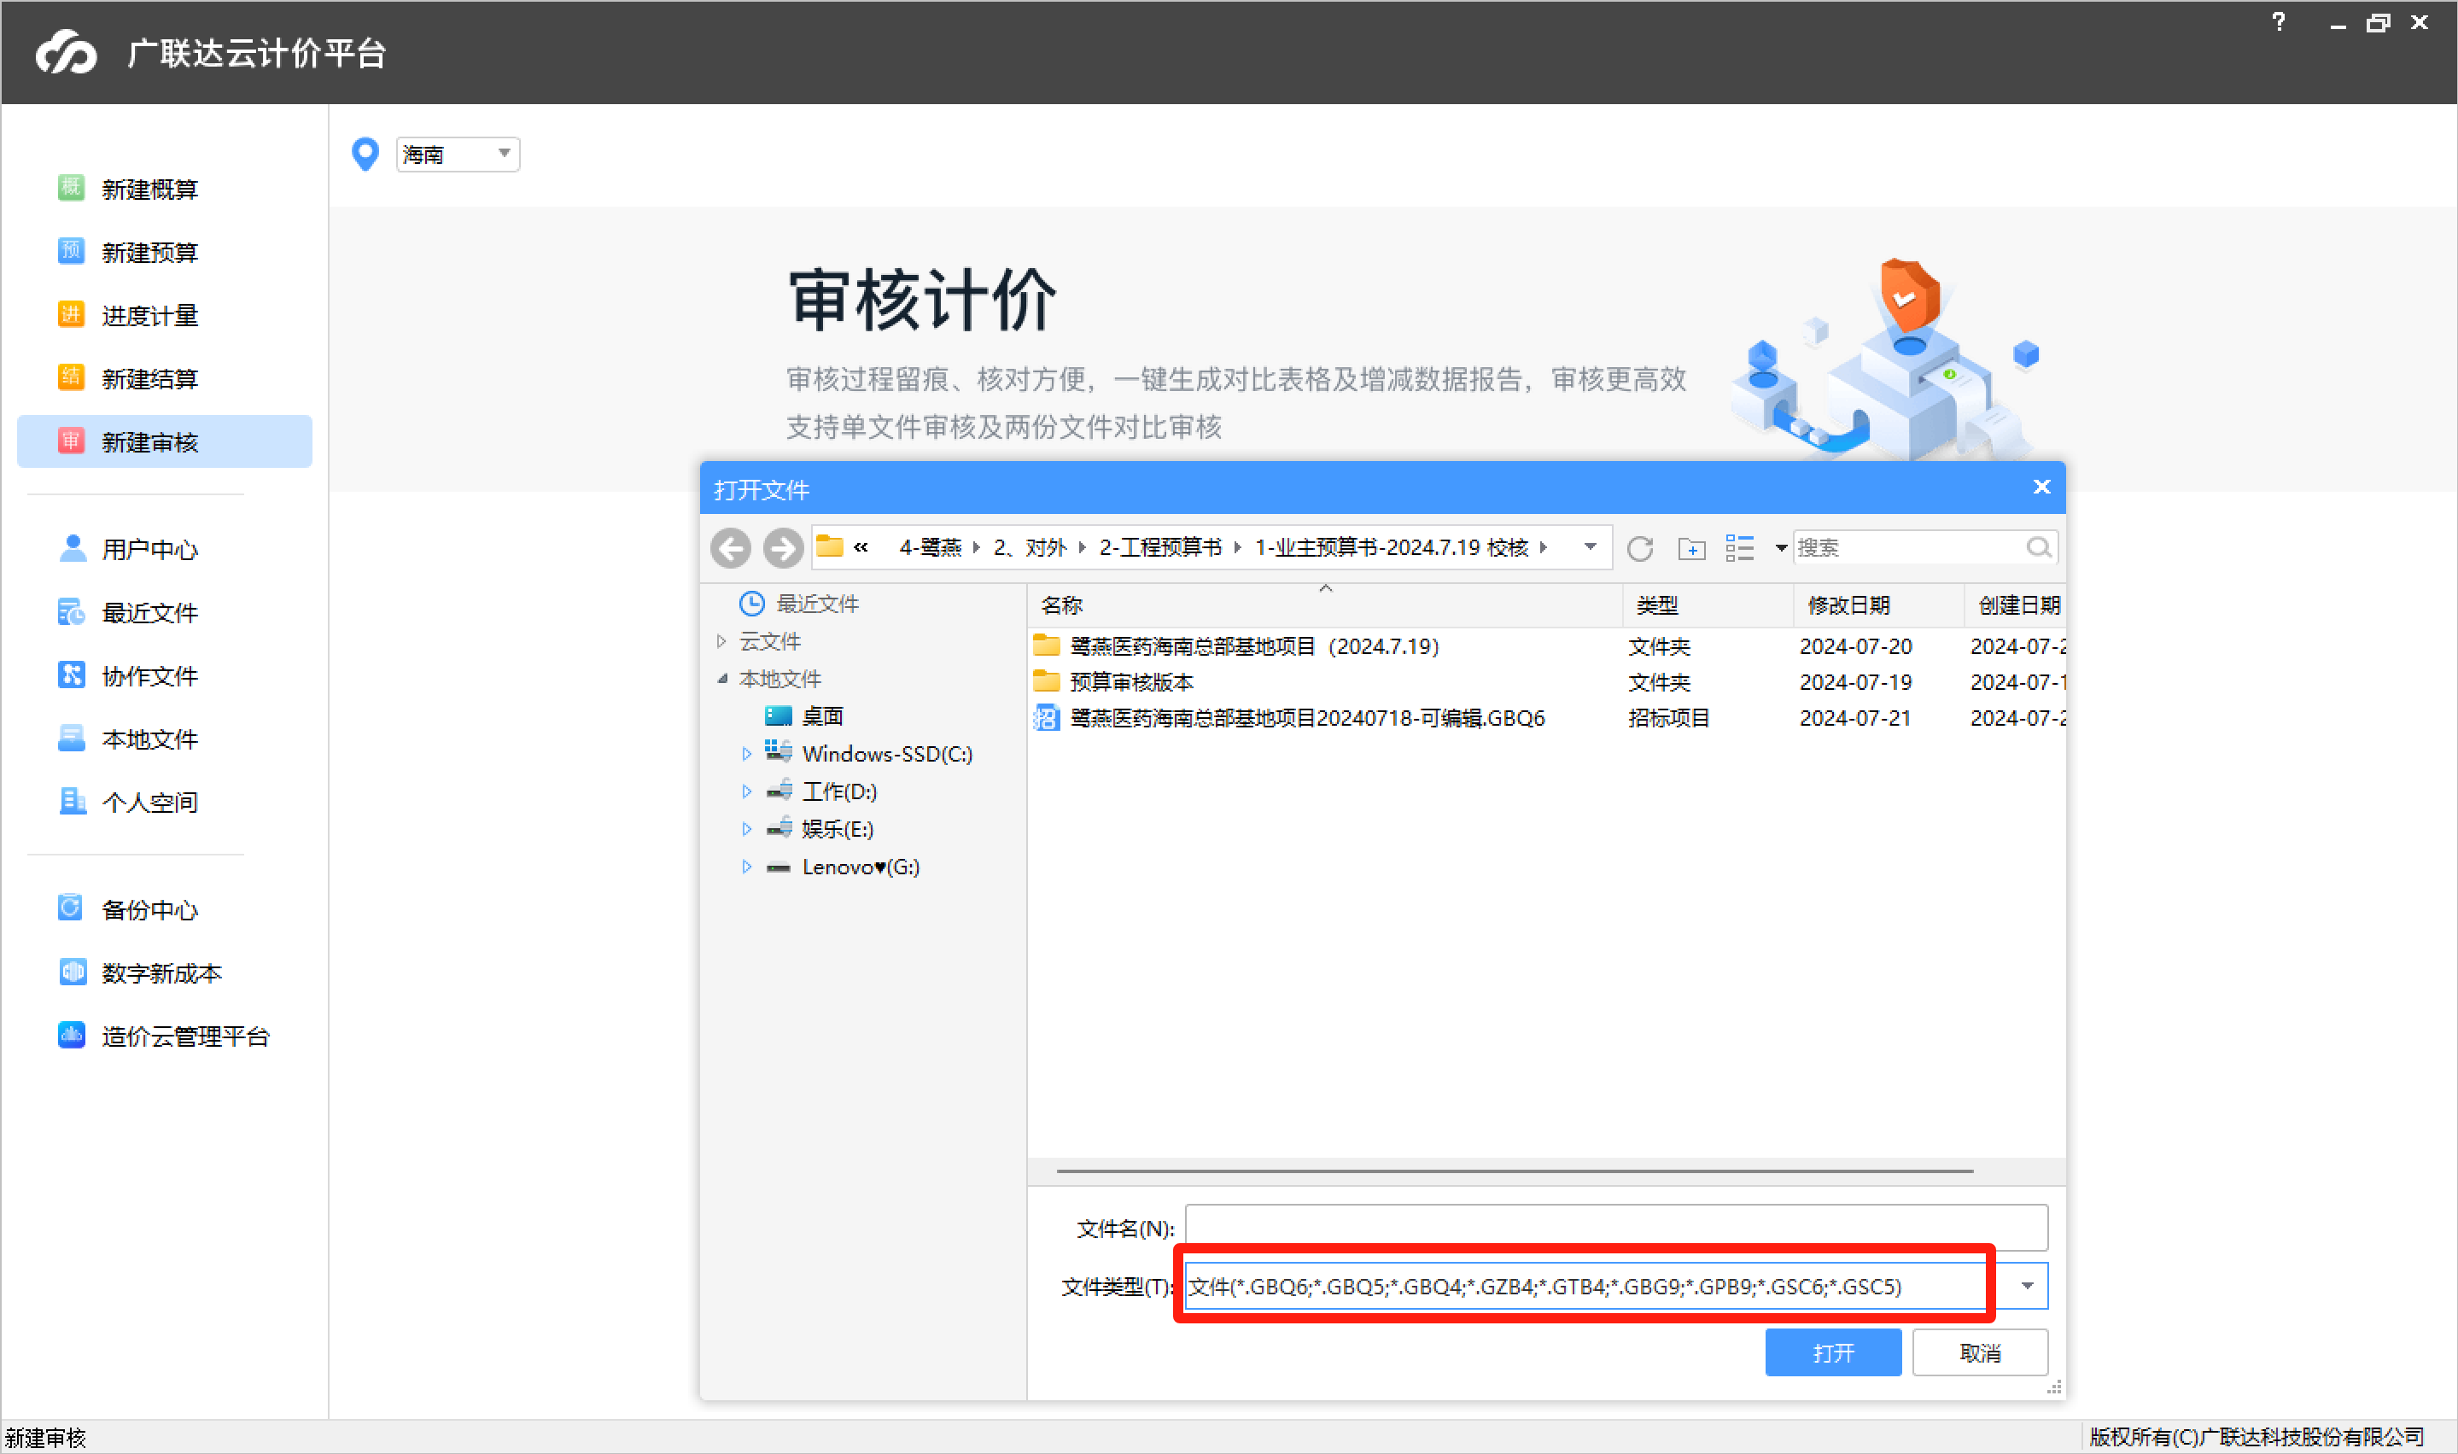Click the 文件名(N) input field
This screenshot has height=1454, width=2458.
click(1615, 1228)
